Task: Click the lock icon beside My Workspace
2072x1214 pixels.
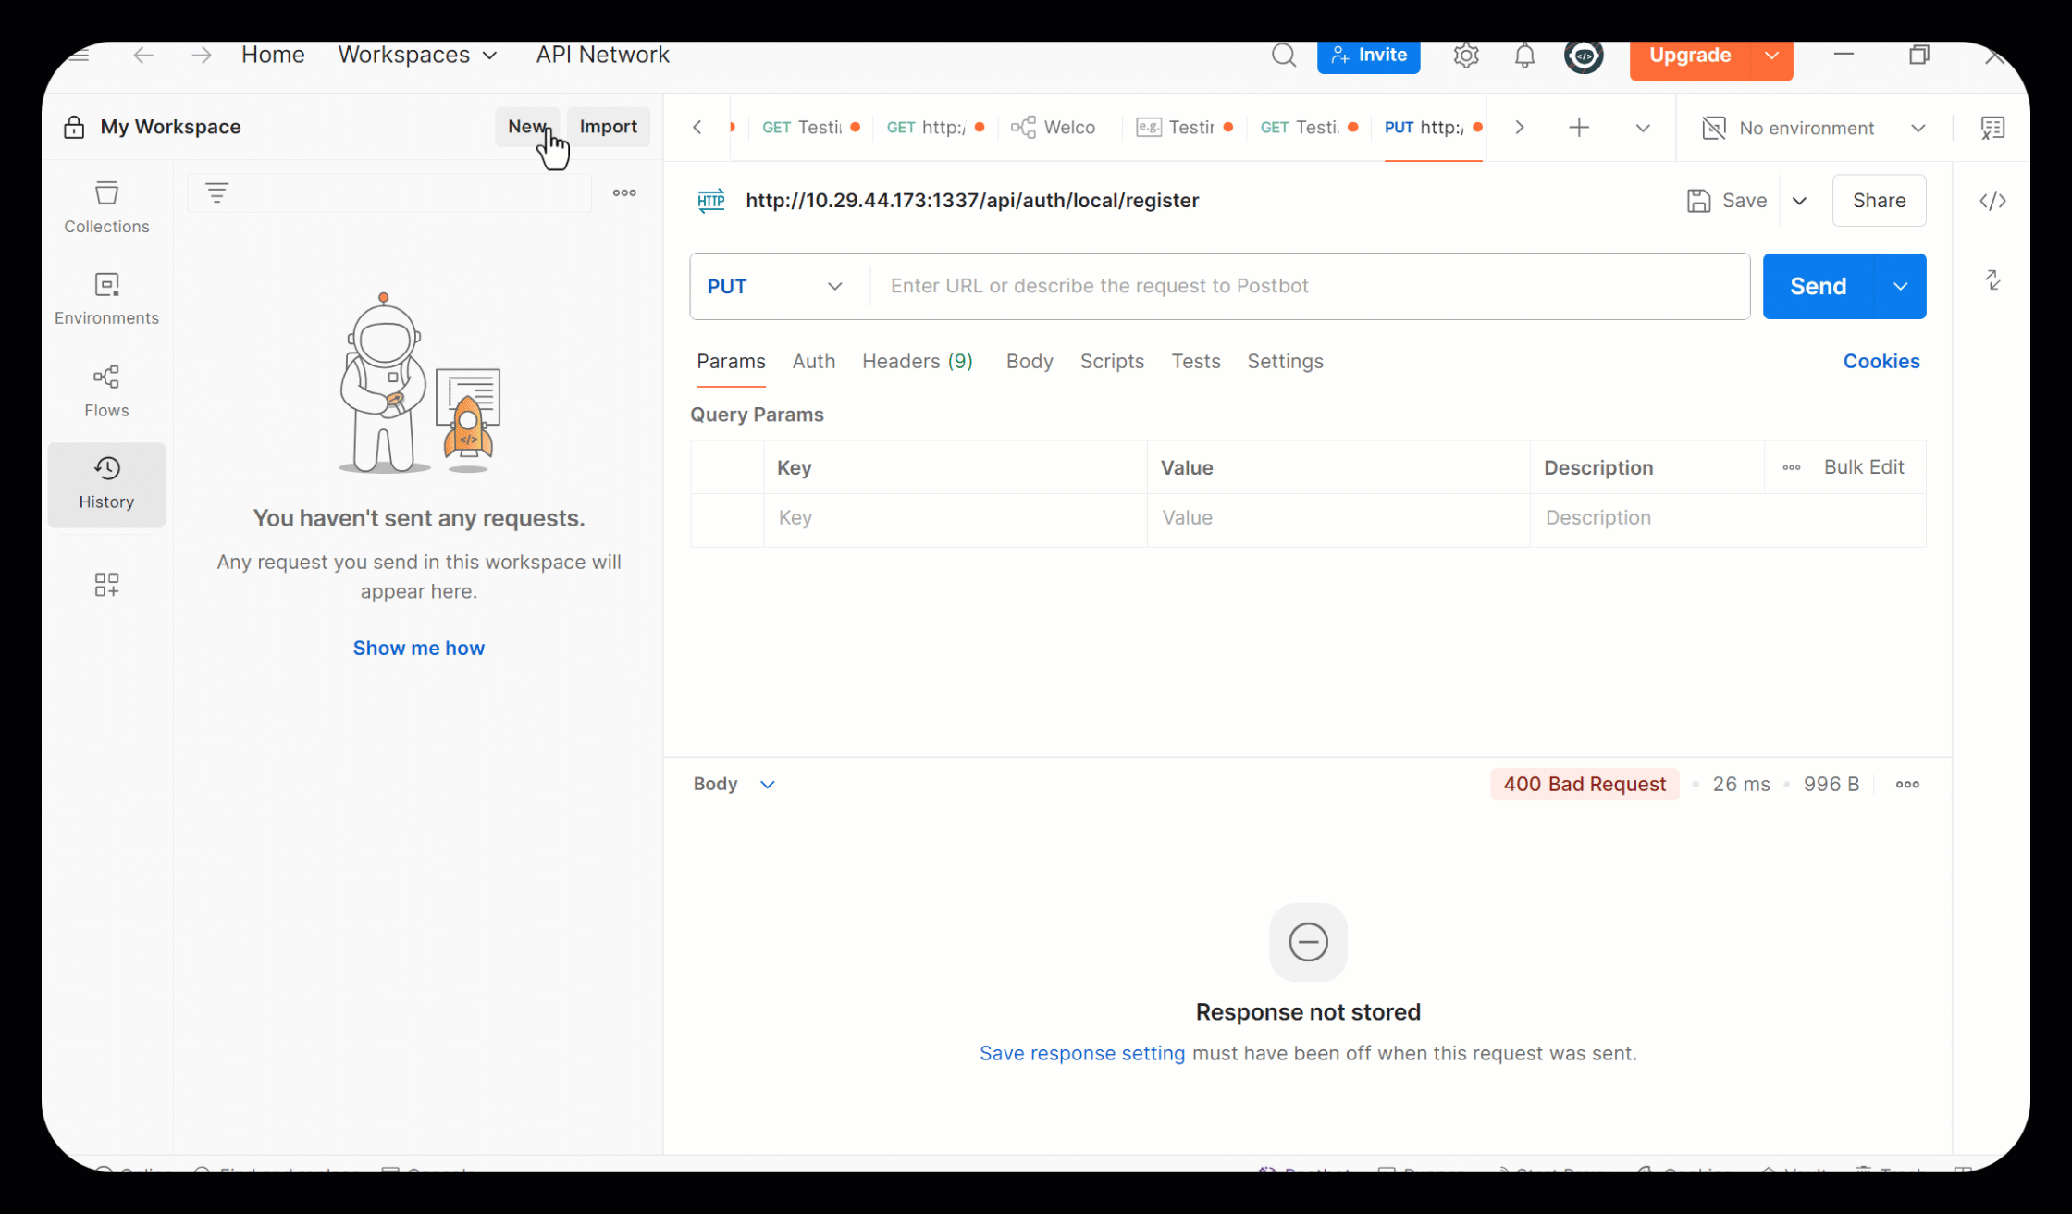Action: pos(74,127)
